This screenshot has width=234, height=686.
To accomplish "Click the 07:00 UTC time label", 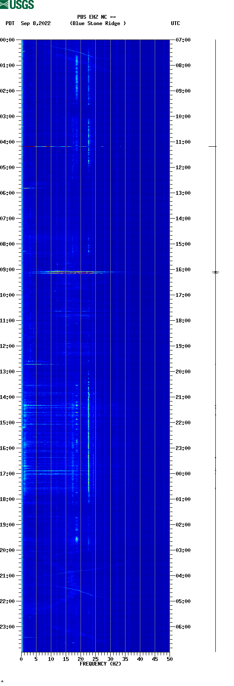I will [x=183, y=40].
